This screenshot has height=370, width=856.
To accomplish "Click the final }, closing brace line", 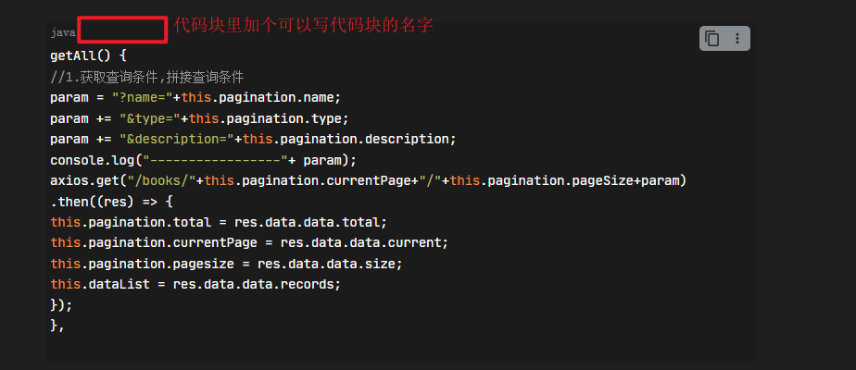I will click(x=57, y=324).
